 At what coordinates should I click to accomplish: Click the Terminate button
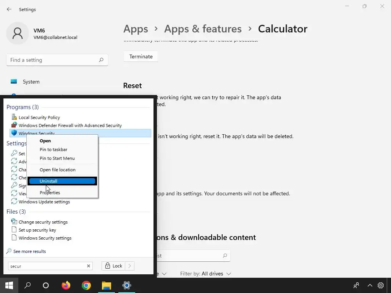pyautogui.click(x=141, y=56)
